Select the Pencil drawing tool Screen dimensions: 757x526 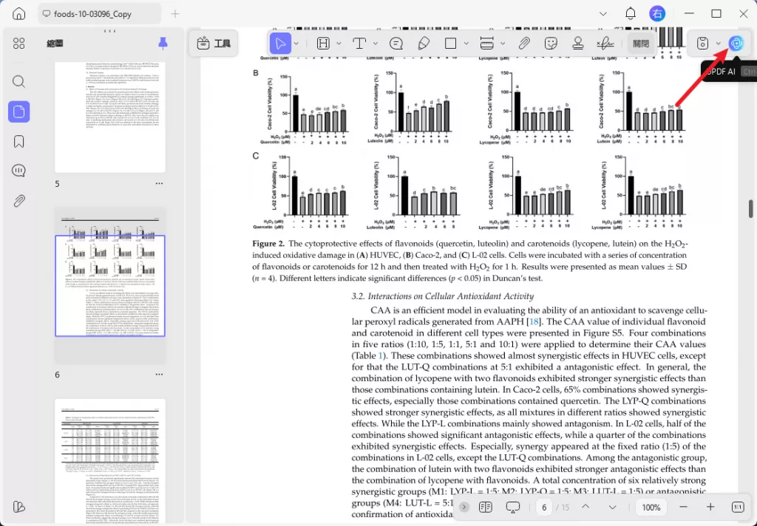pos(424,44)
